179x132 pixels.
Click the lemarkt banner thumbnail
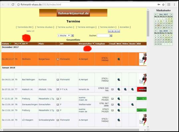click(142, 89)
